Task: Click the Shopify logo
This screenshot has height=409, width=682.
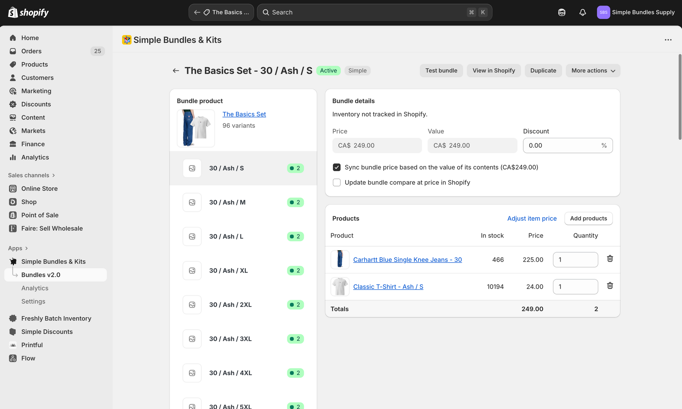Action: pos(28,12)
